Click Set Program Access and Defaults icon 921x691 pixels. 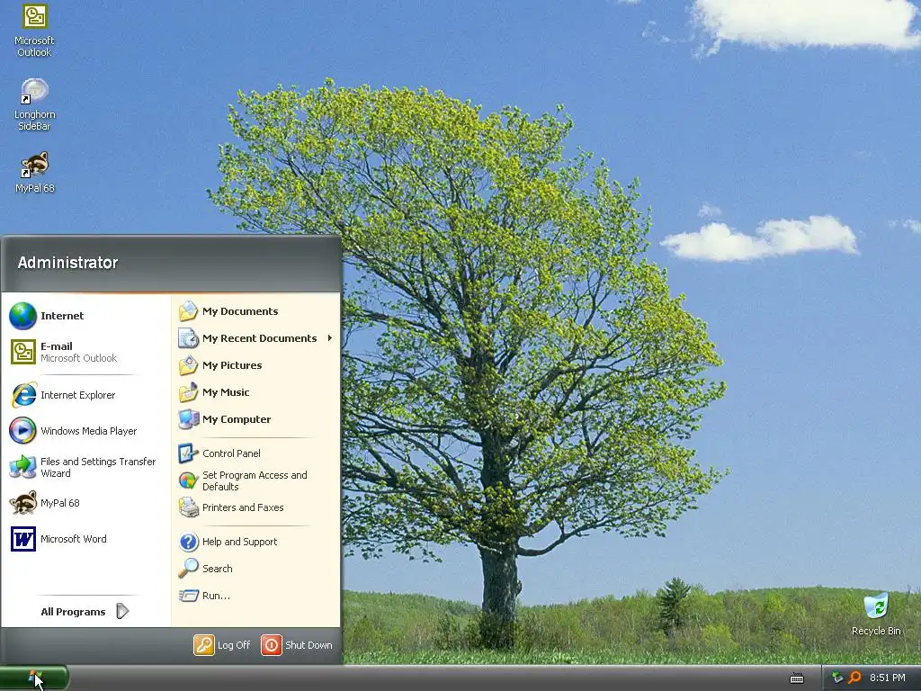188,480
